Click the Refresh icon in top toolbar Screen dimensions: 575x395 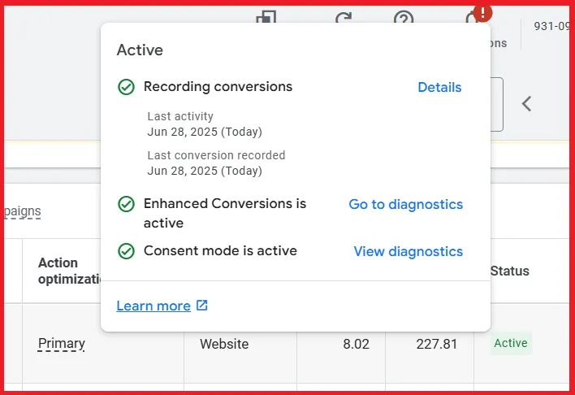pos(343,18)
